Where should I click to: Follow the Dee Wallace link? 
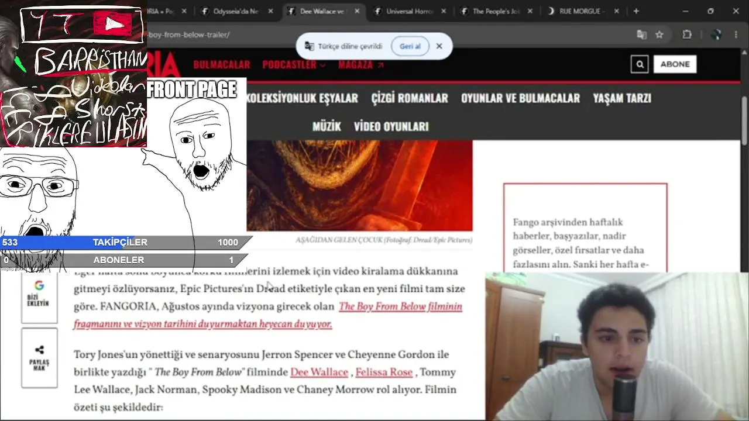[x=319, y=372]
